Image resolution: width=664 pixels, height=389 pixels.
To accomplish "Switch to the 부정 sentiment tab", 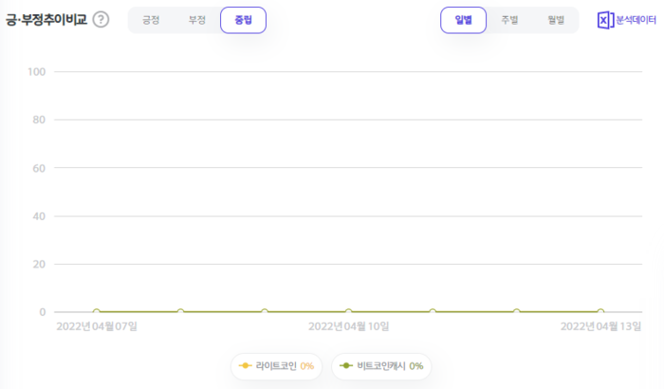I will point(197,20).
